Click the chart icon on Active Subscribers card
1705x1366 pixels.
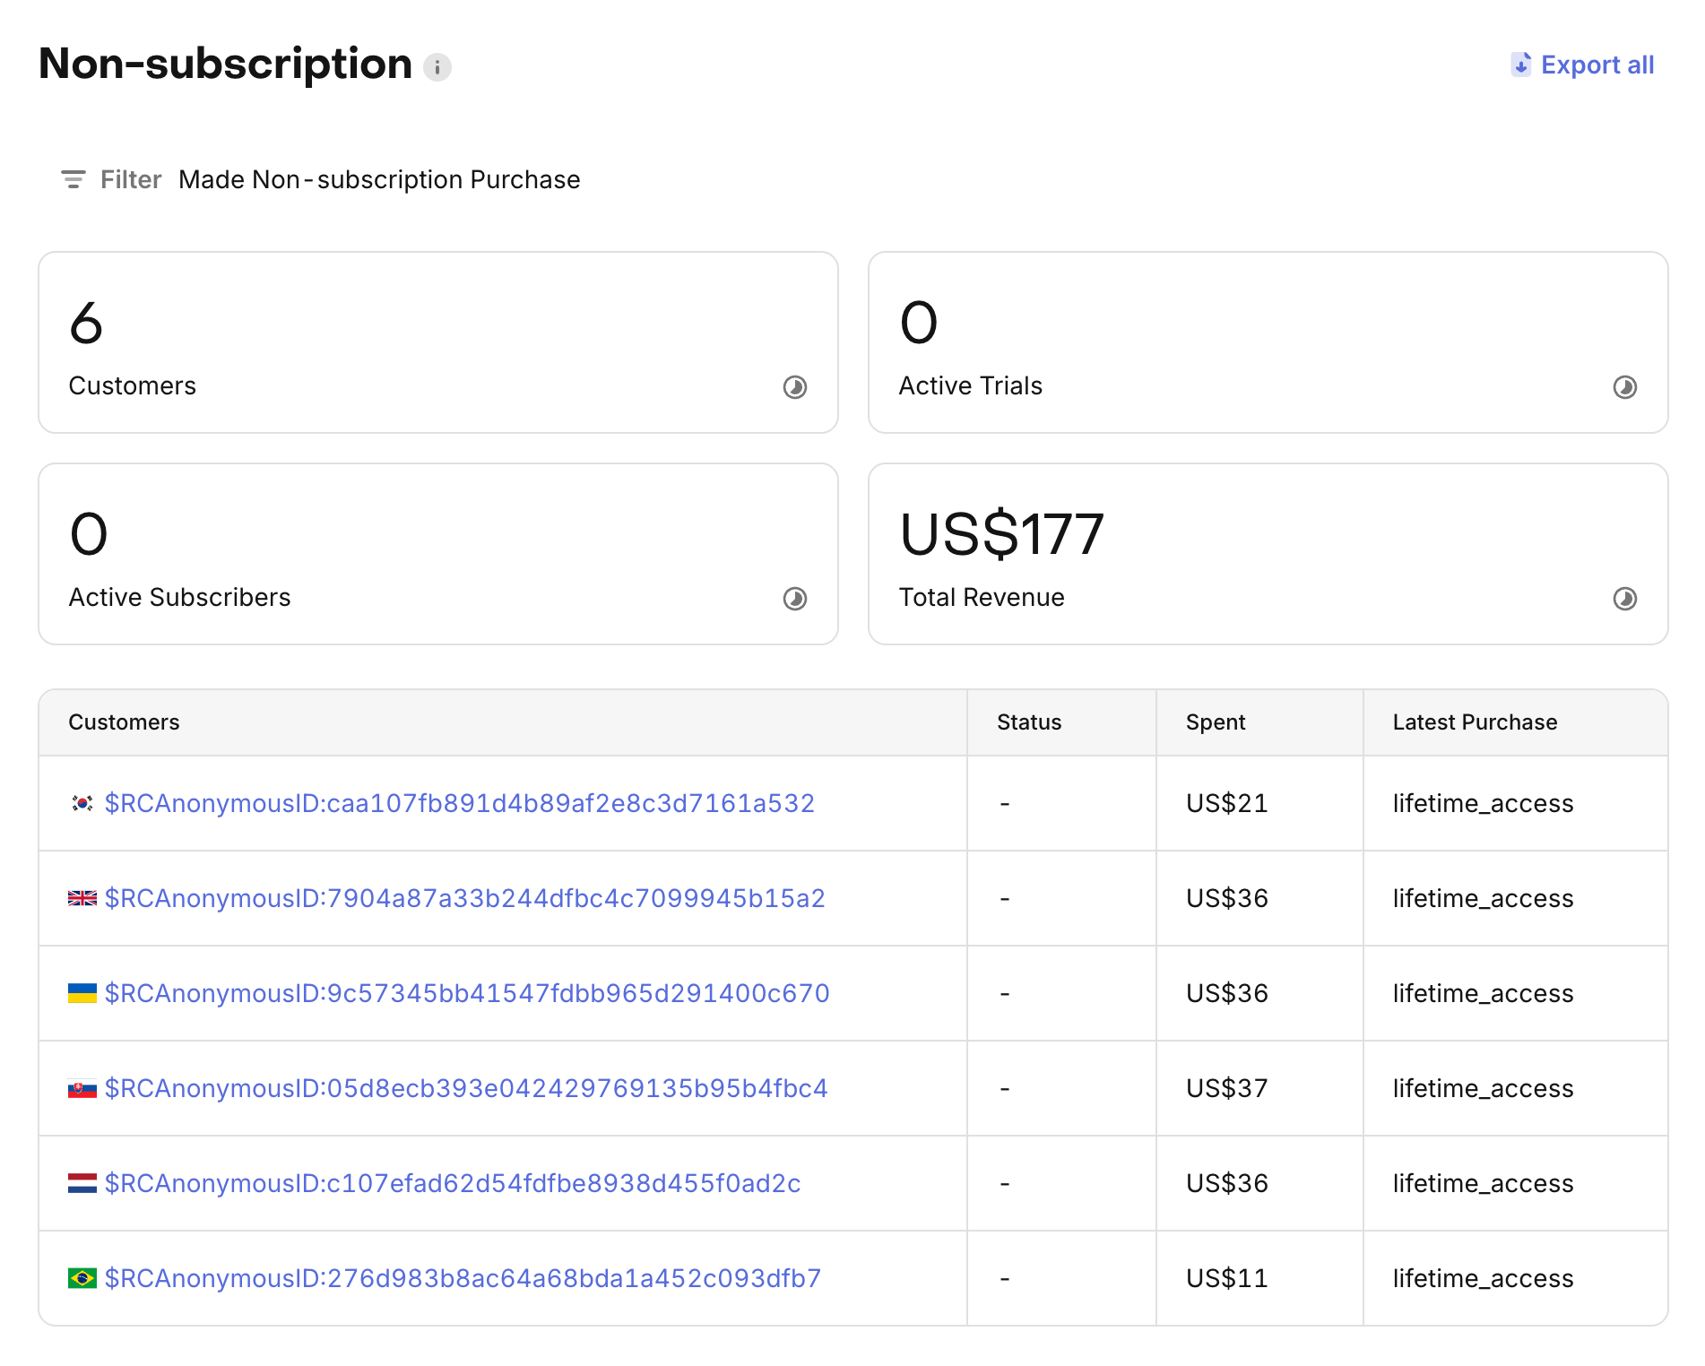pos(794,599)
